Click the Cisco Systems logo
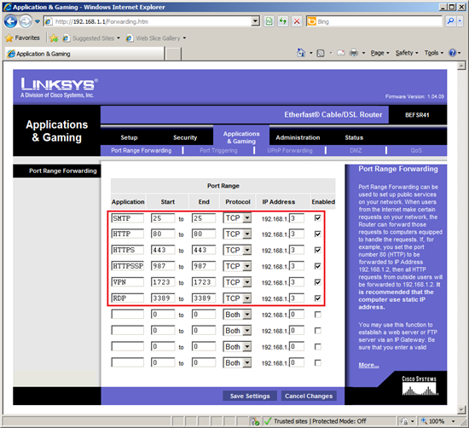 [420, 386]
